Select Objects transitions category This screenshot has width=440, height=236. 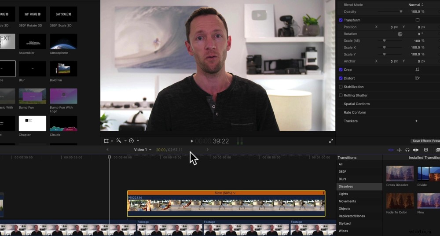coord(359,209)
